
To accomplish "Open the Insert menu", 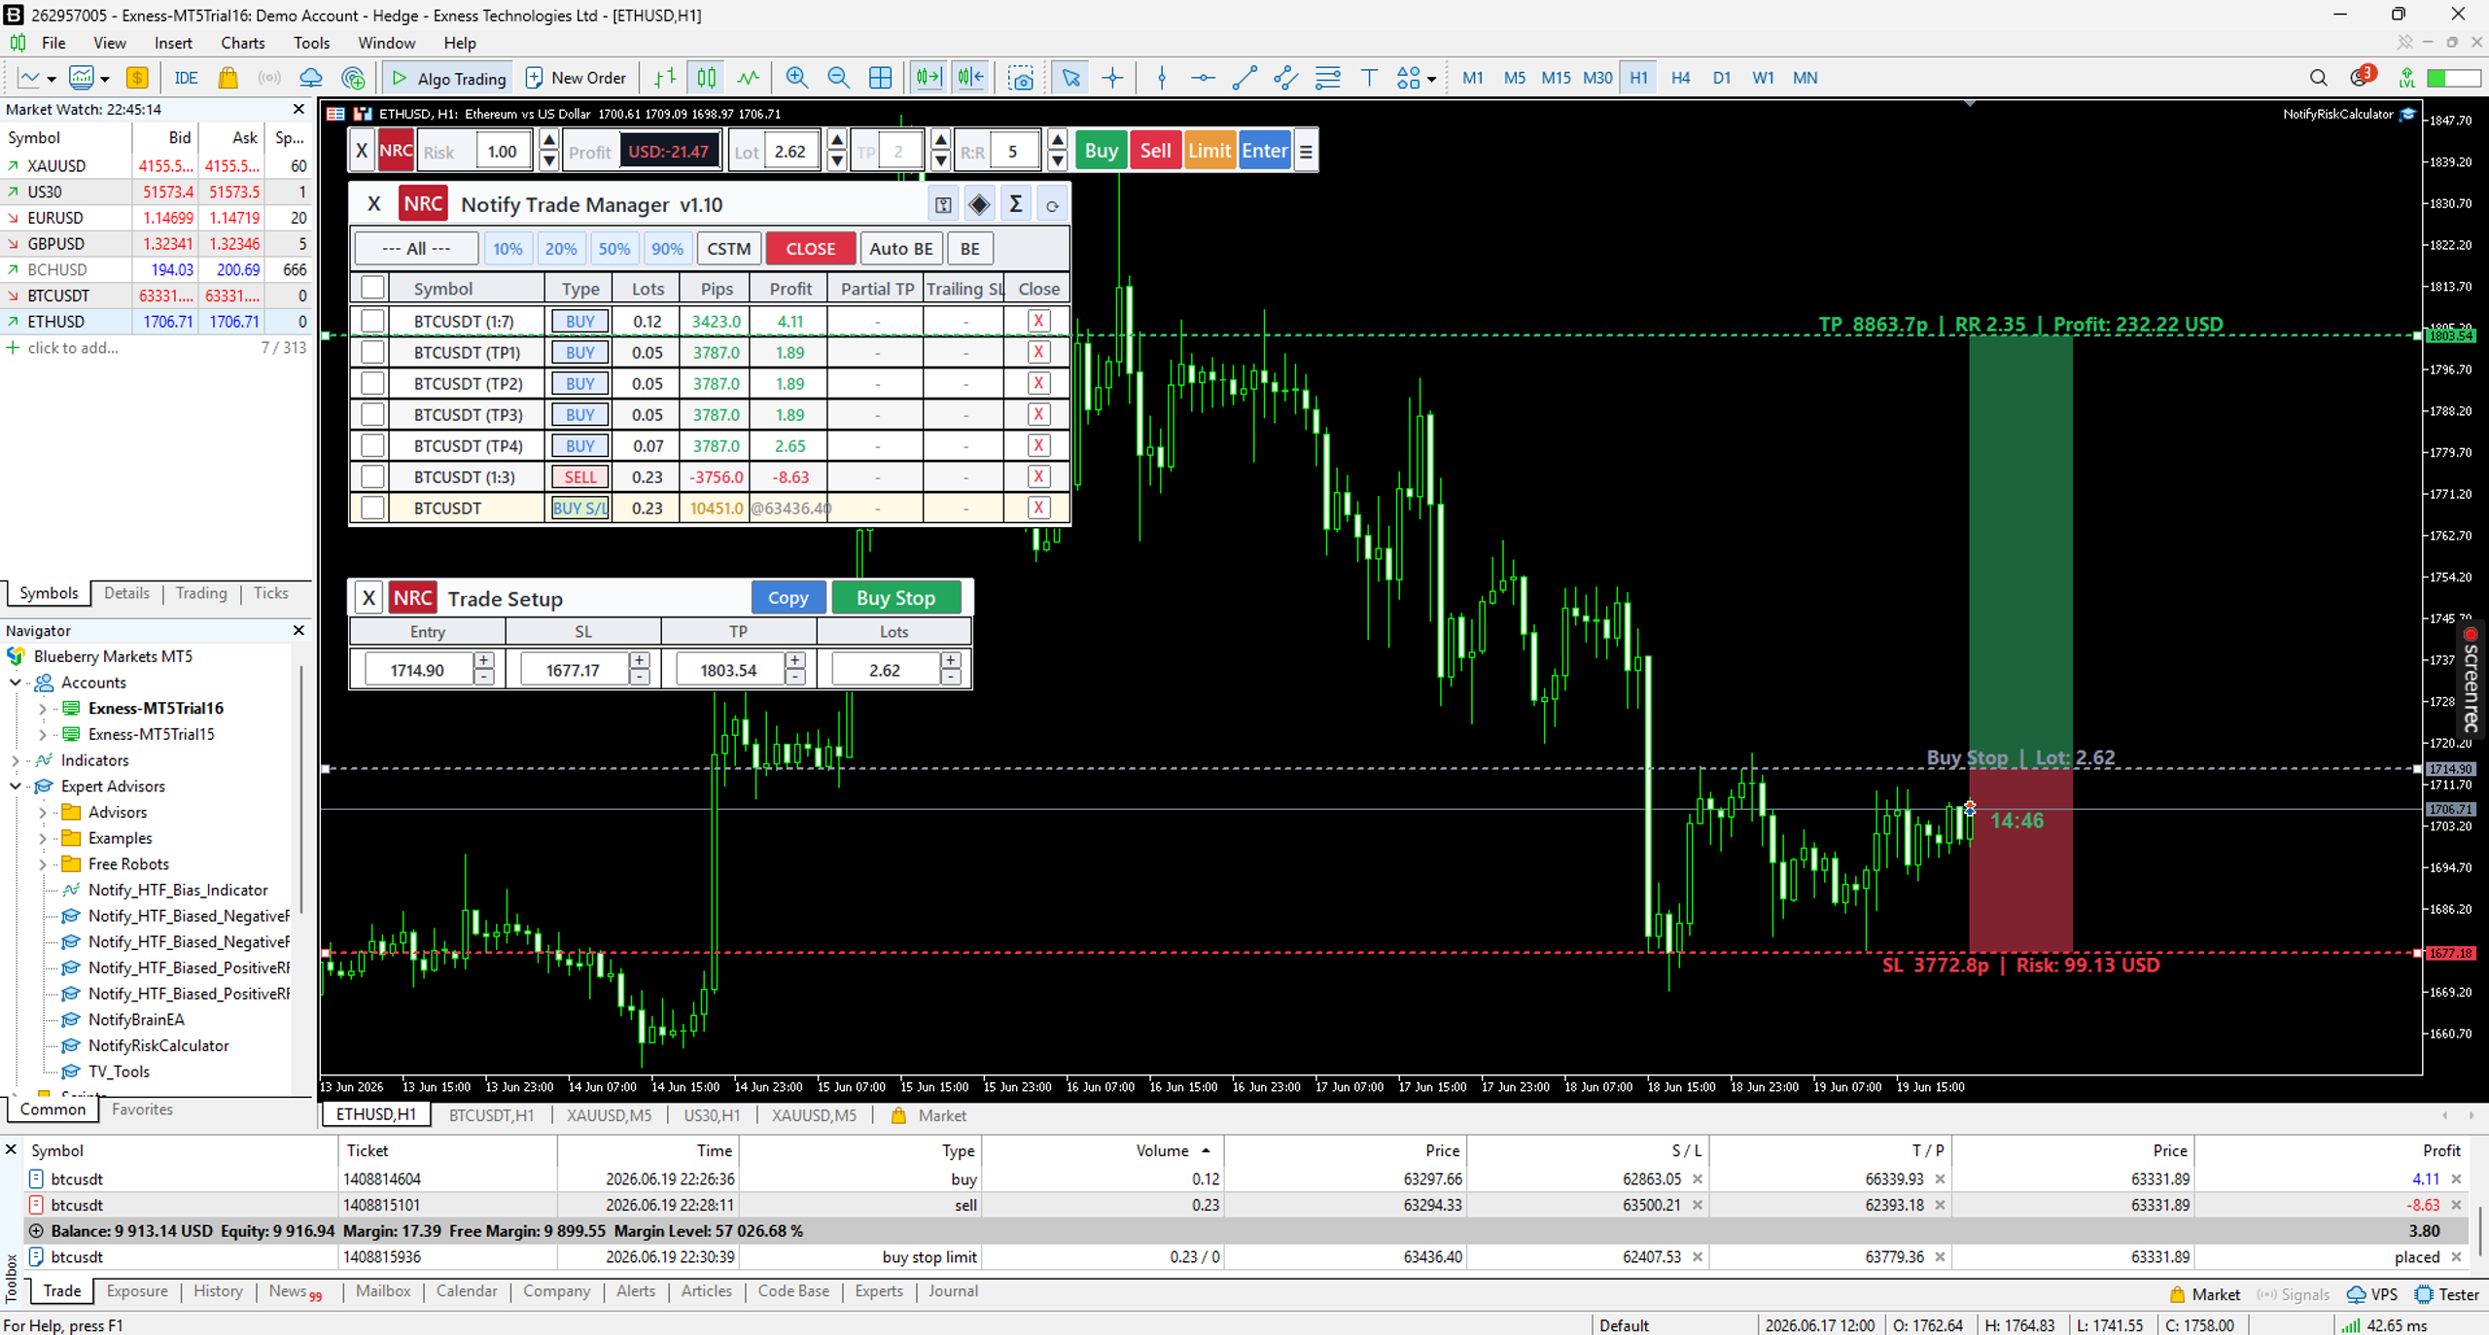I will point(172,43).
